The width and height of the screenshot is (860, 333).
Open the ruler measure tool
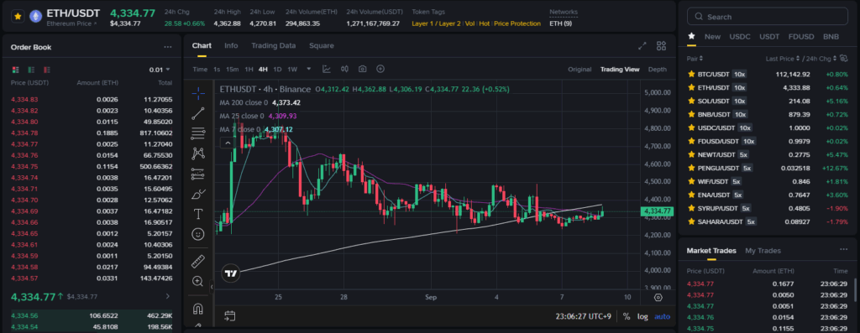198,261
